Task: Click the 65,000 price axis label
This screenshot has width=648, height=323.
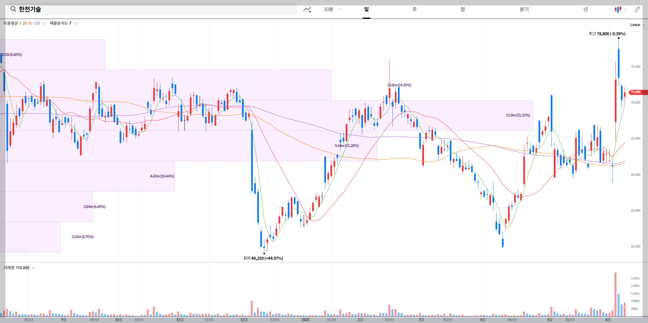Action: (x=635, y=138)
